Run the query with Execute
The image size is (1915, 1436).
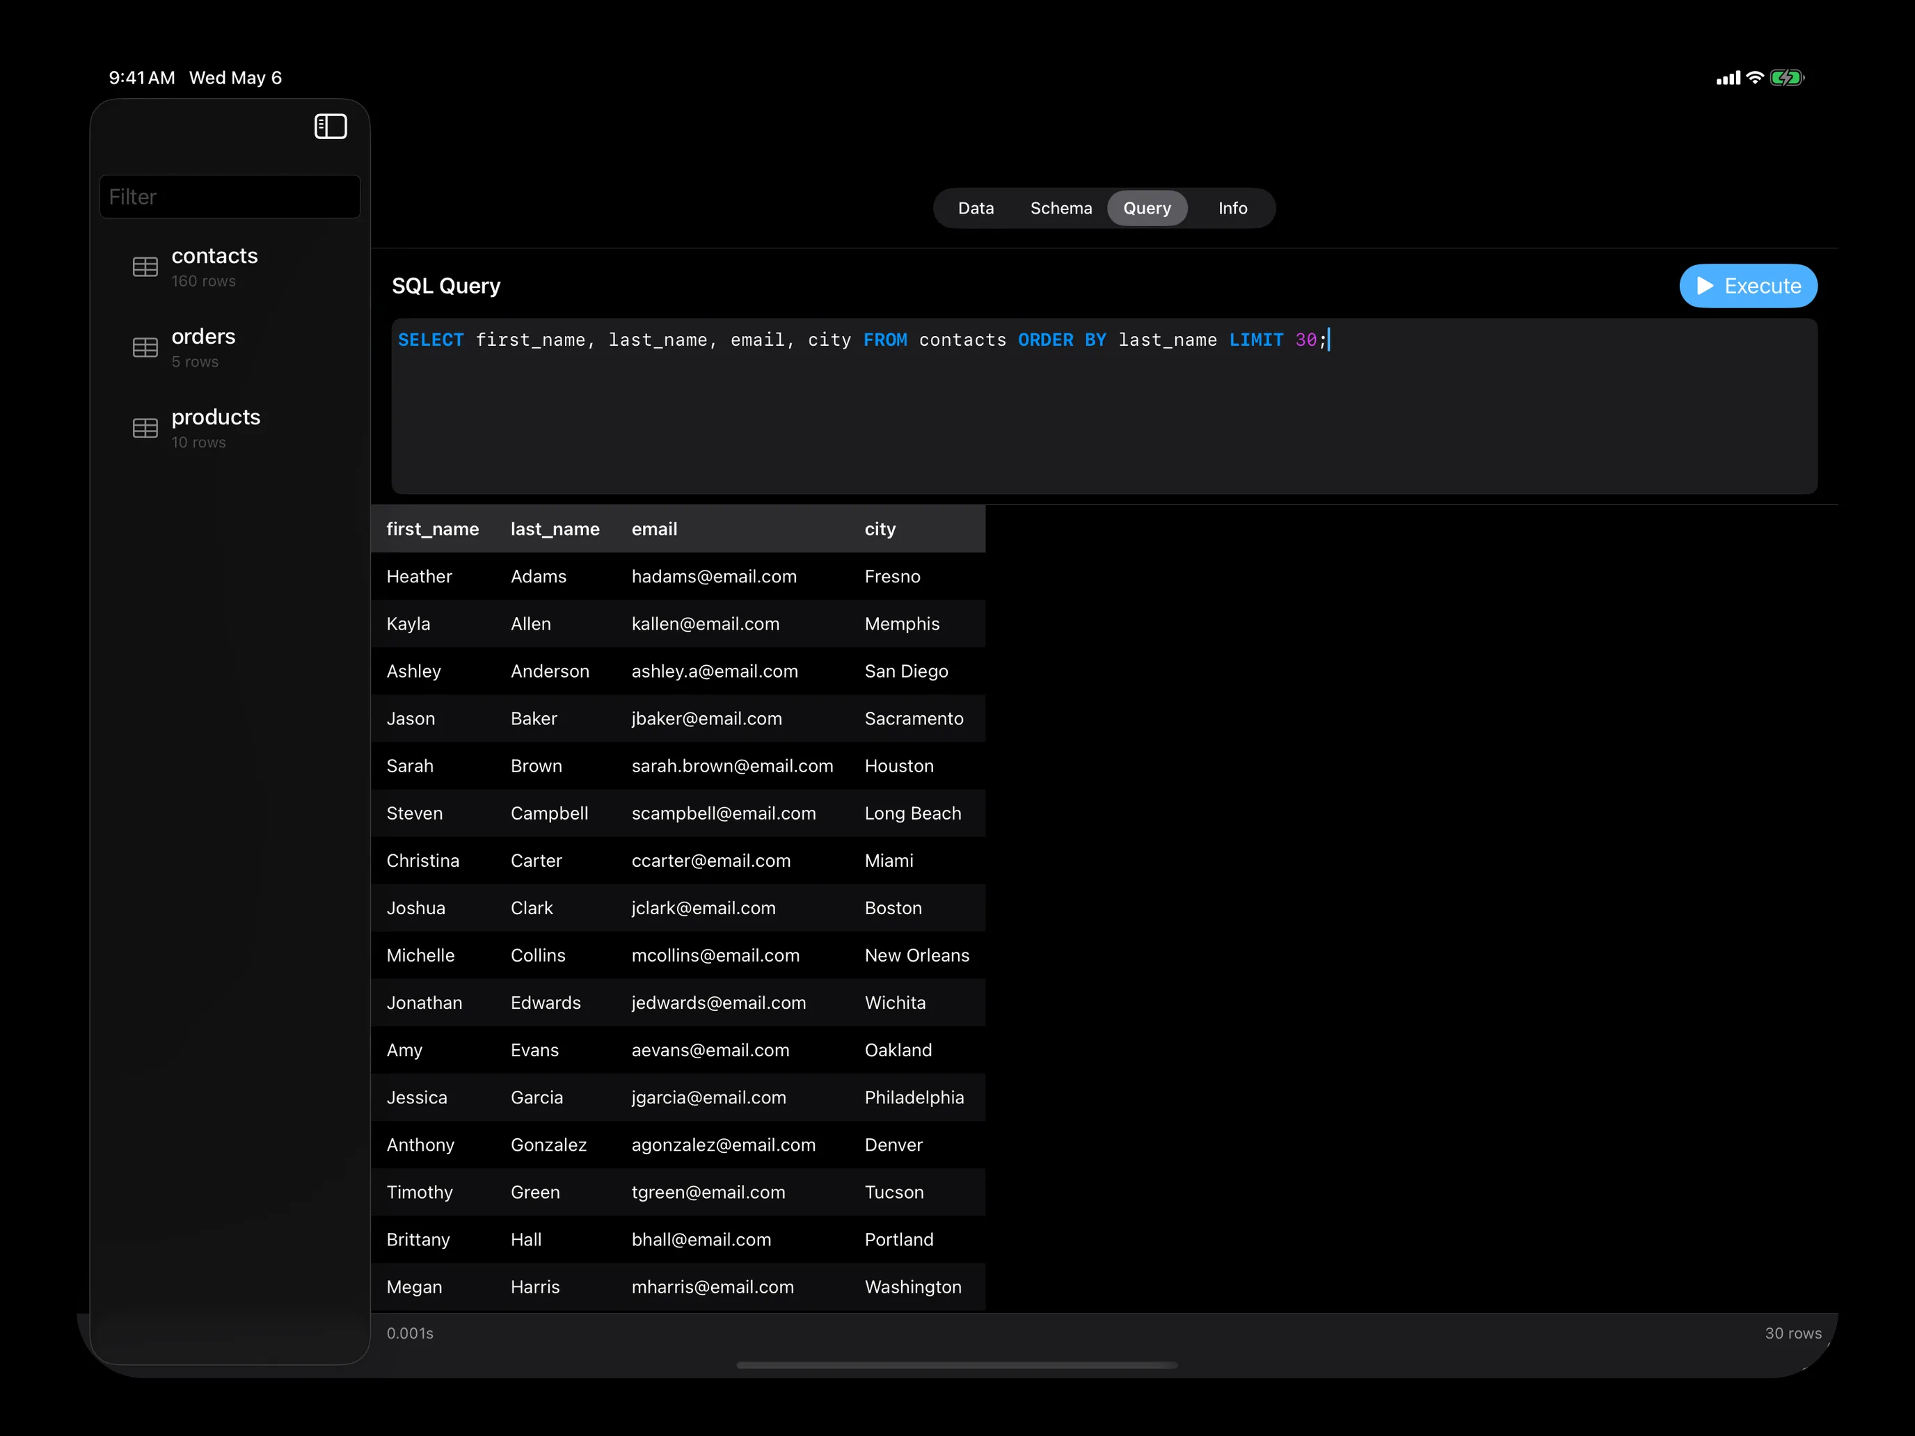(1748, 286)
